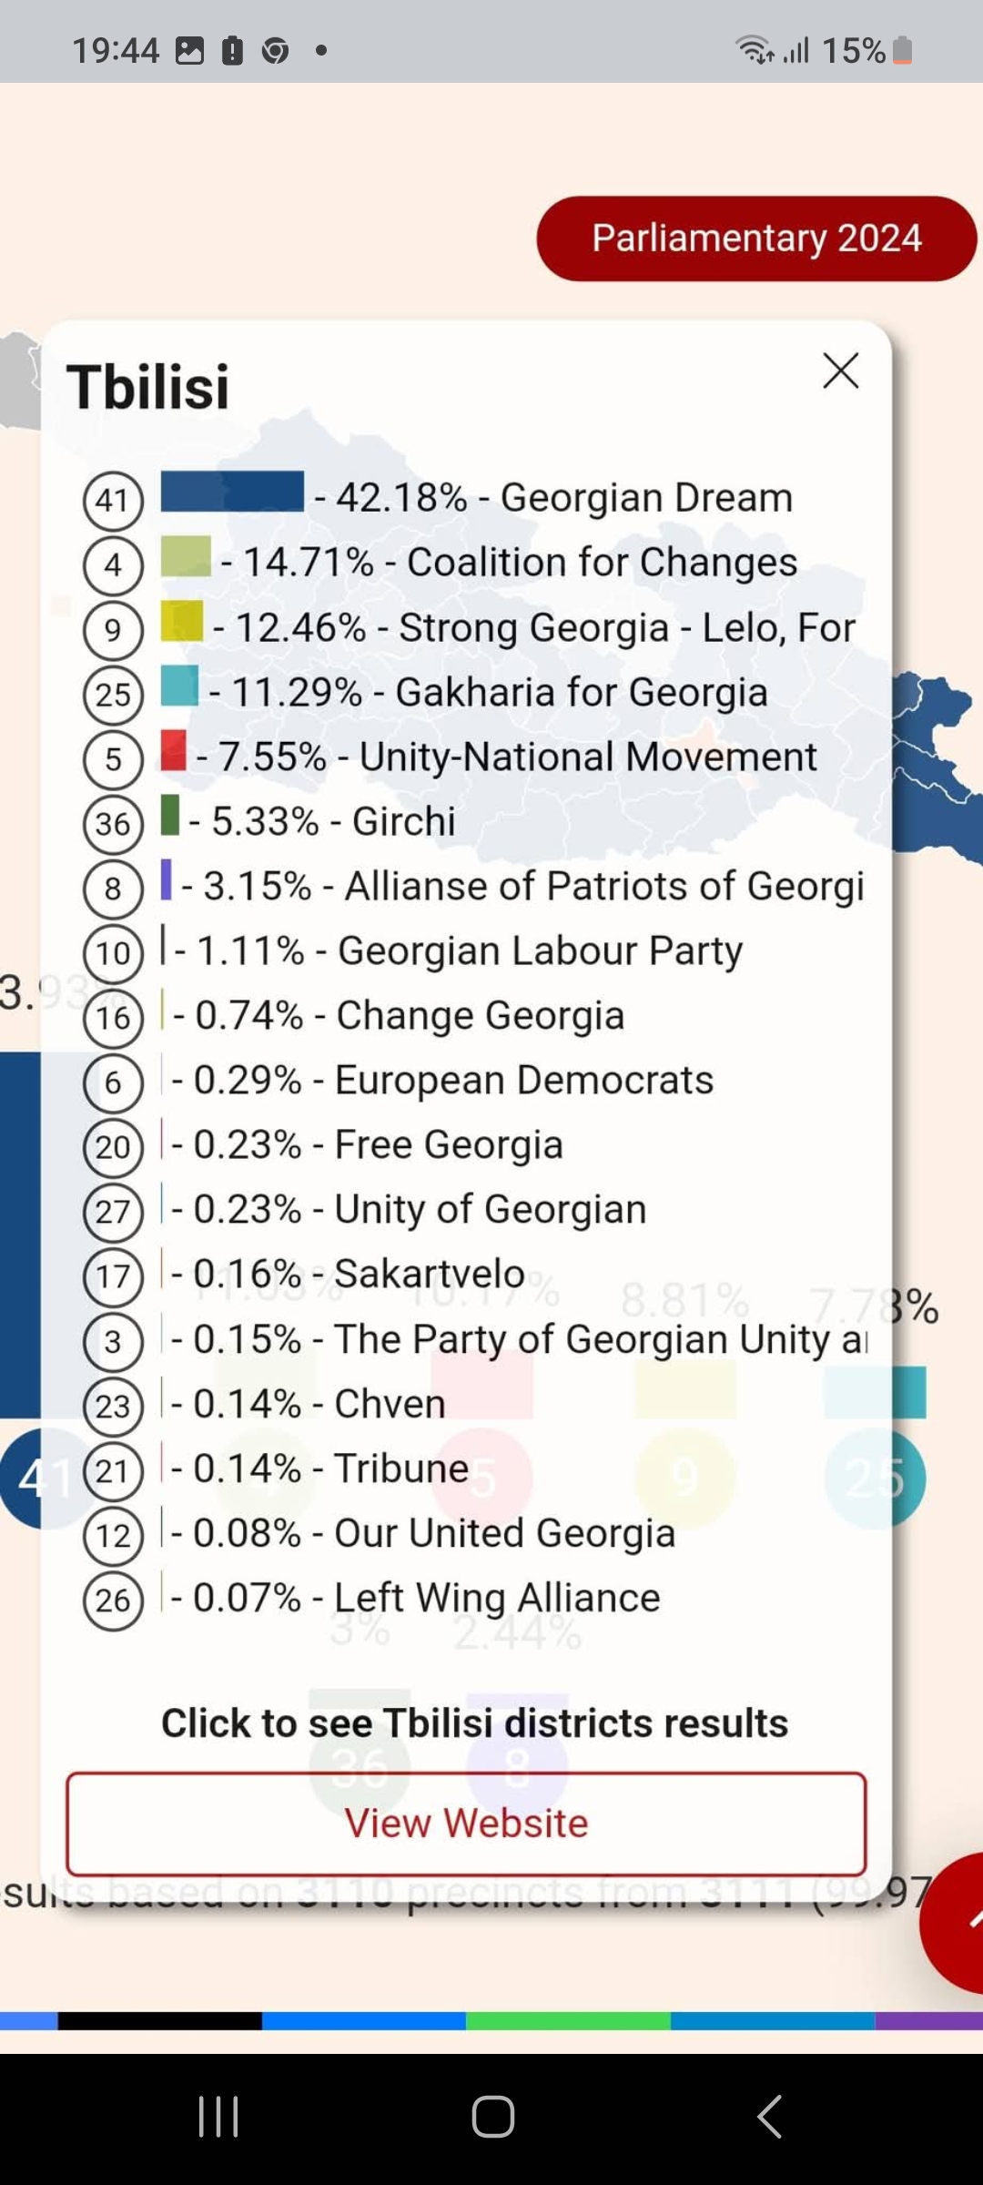Tap red Unity-National Movement swatch
This screenshot has height=2185, width=983.
coord(173,750)
